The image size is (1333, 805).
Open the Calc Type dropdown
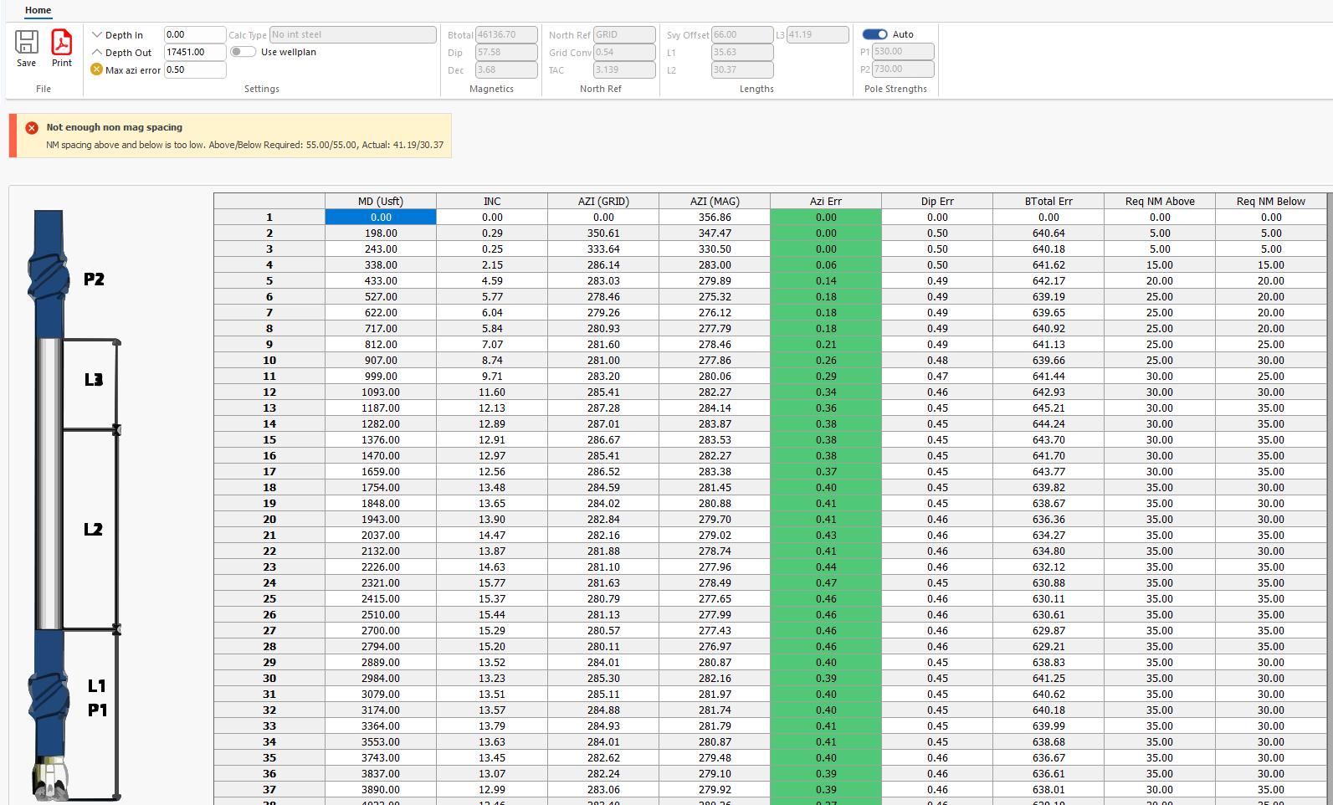(352, 35)
